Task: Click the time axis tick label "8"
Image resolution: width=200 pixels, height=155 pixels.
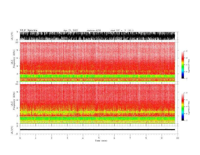Action: point(146,138)
